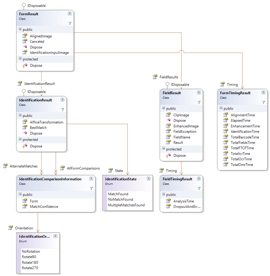Screen dimensions: 270x276
Task: Click the filter icon in IdentificationComparisonInformation header
Action: (91, 188)
